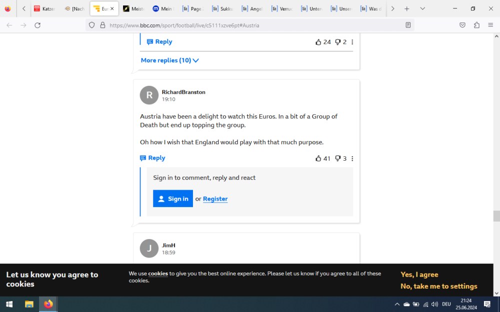Accept cookies with Yes, I agree

click(x=419, y=275)
